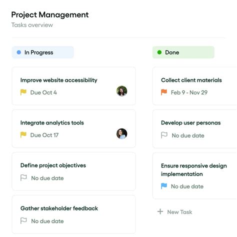
Task: Click No due date on Define project objectives
Action: pos(47,178)
